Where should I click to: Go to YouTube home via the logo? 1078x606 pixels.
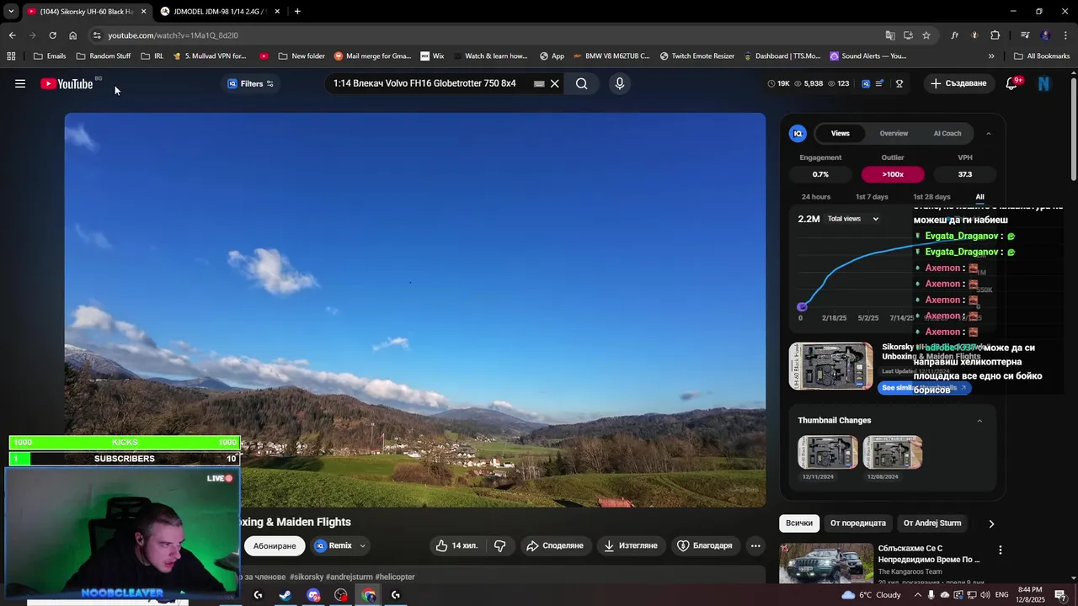(67, 83)
